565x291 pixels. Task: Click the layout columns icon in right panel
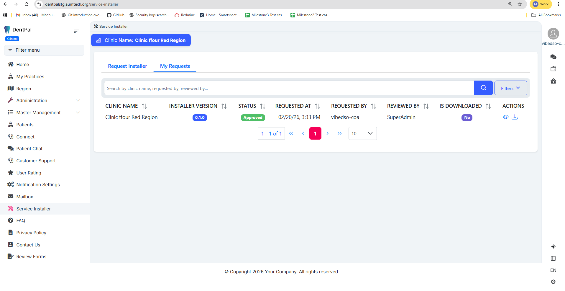point(553,258)
